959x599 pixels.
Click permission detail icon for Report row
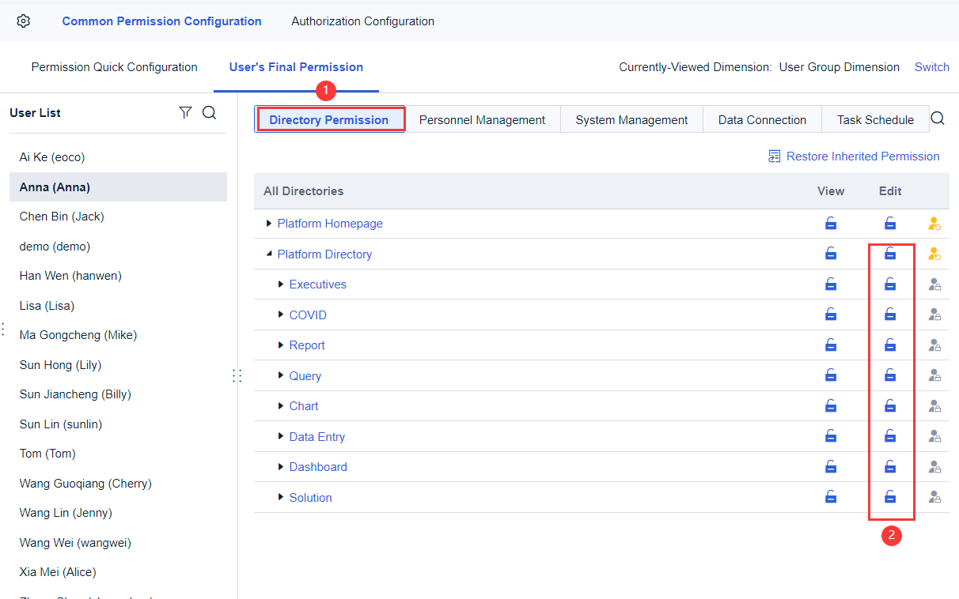coord(934,345)
